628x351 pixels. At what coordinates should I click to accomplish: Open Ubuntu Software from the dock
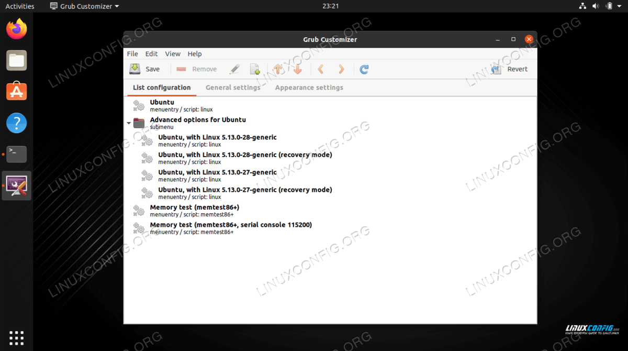tap(17, 92)
